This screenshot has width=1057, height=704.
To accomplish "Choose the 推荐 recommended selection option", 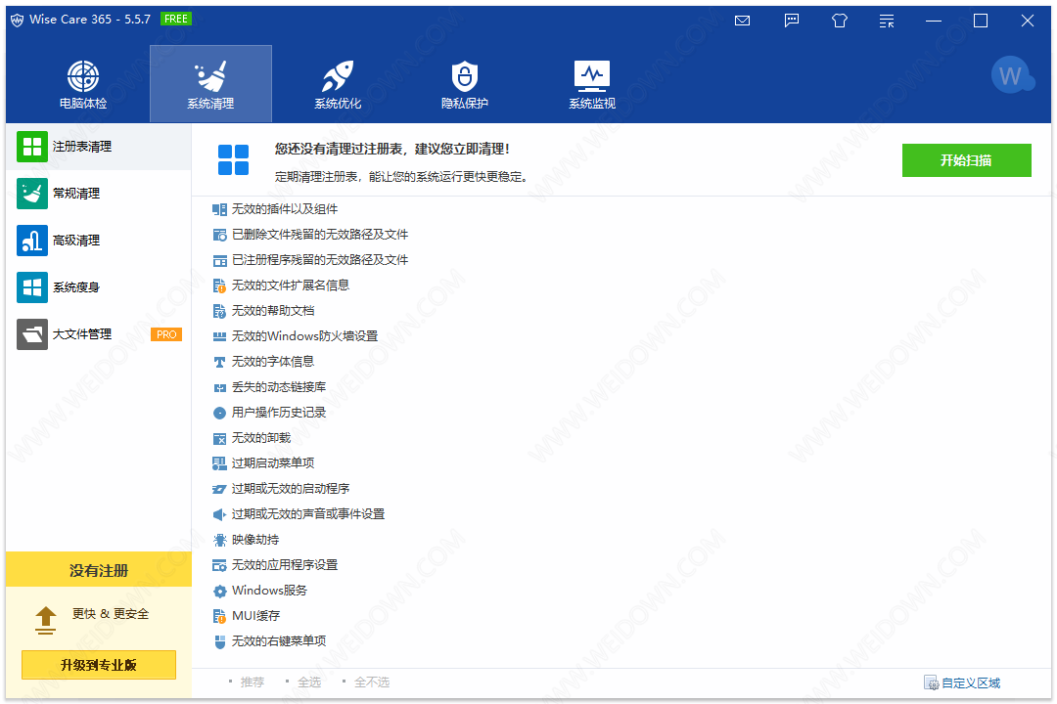I will [252, 682].
